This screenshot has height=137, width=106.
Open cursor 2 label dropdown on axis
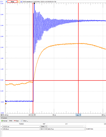pos(78,115)
